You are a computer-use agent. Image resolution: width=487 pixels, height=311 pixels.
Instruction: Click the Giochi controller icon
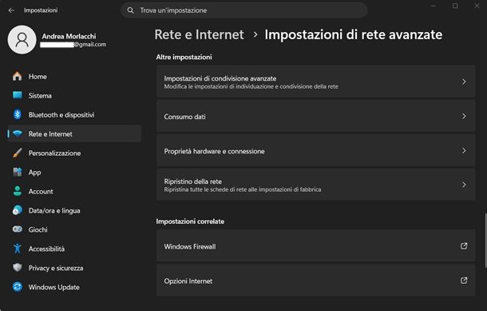18,229
